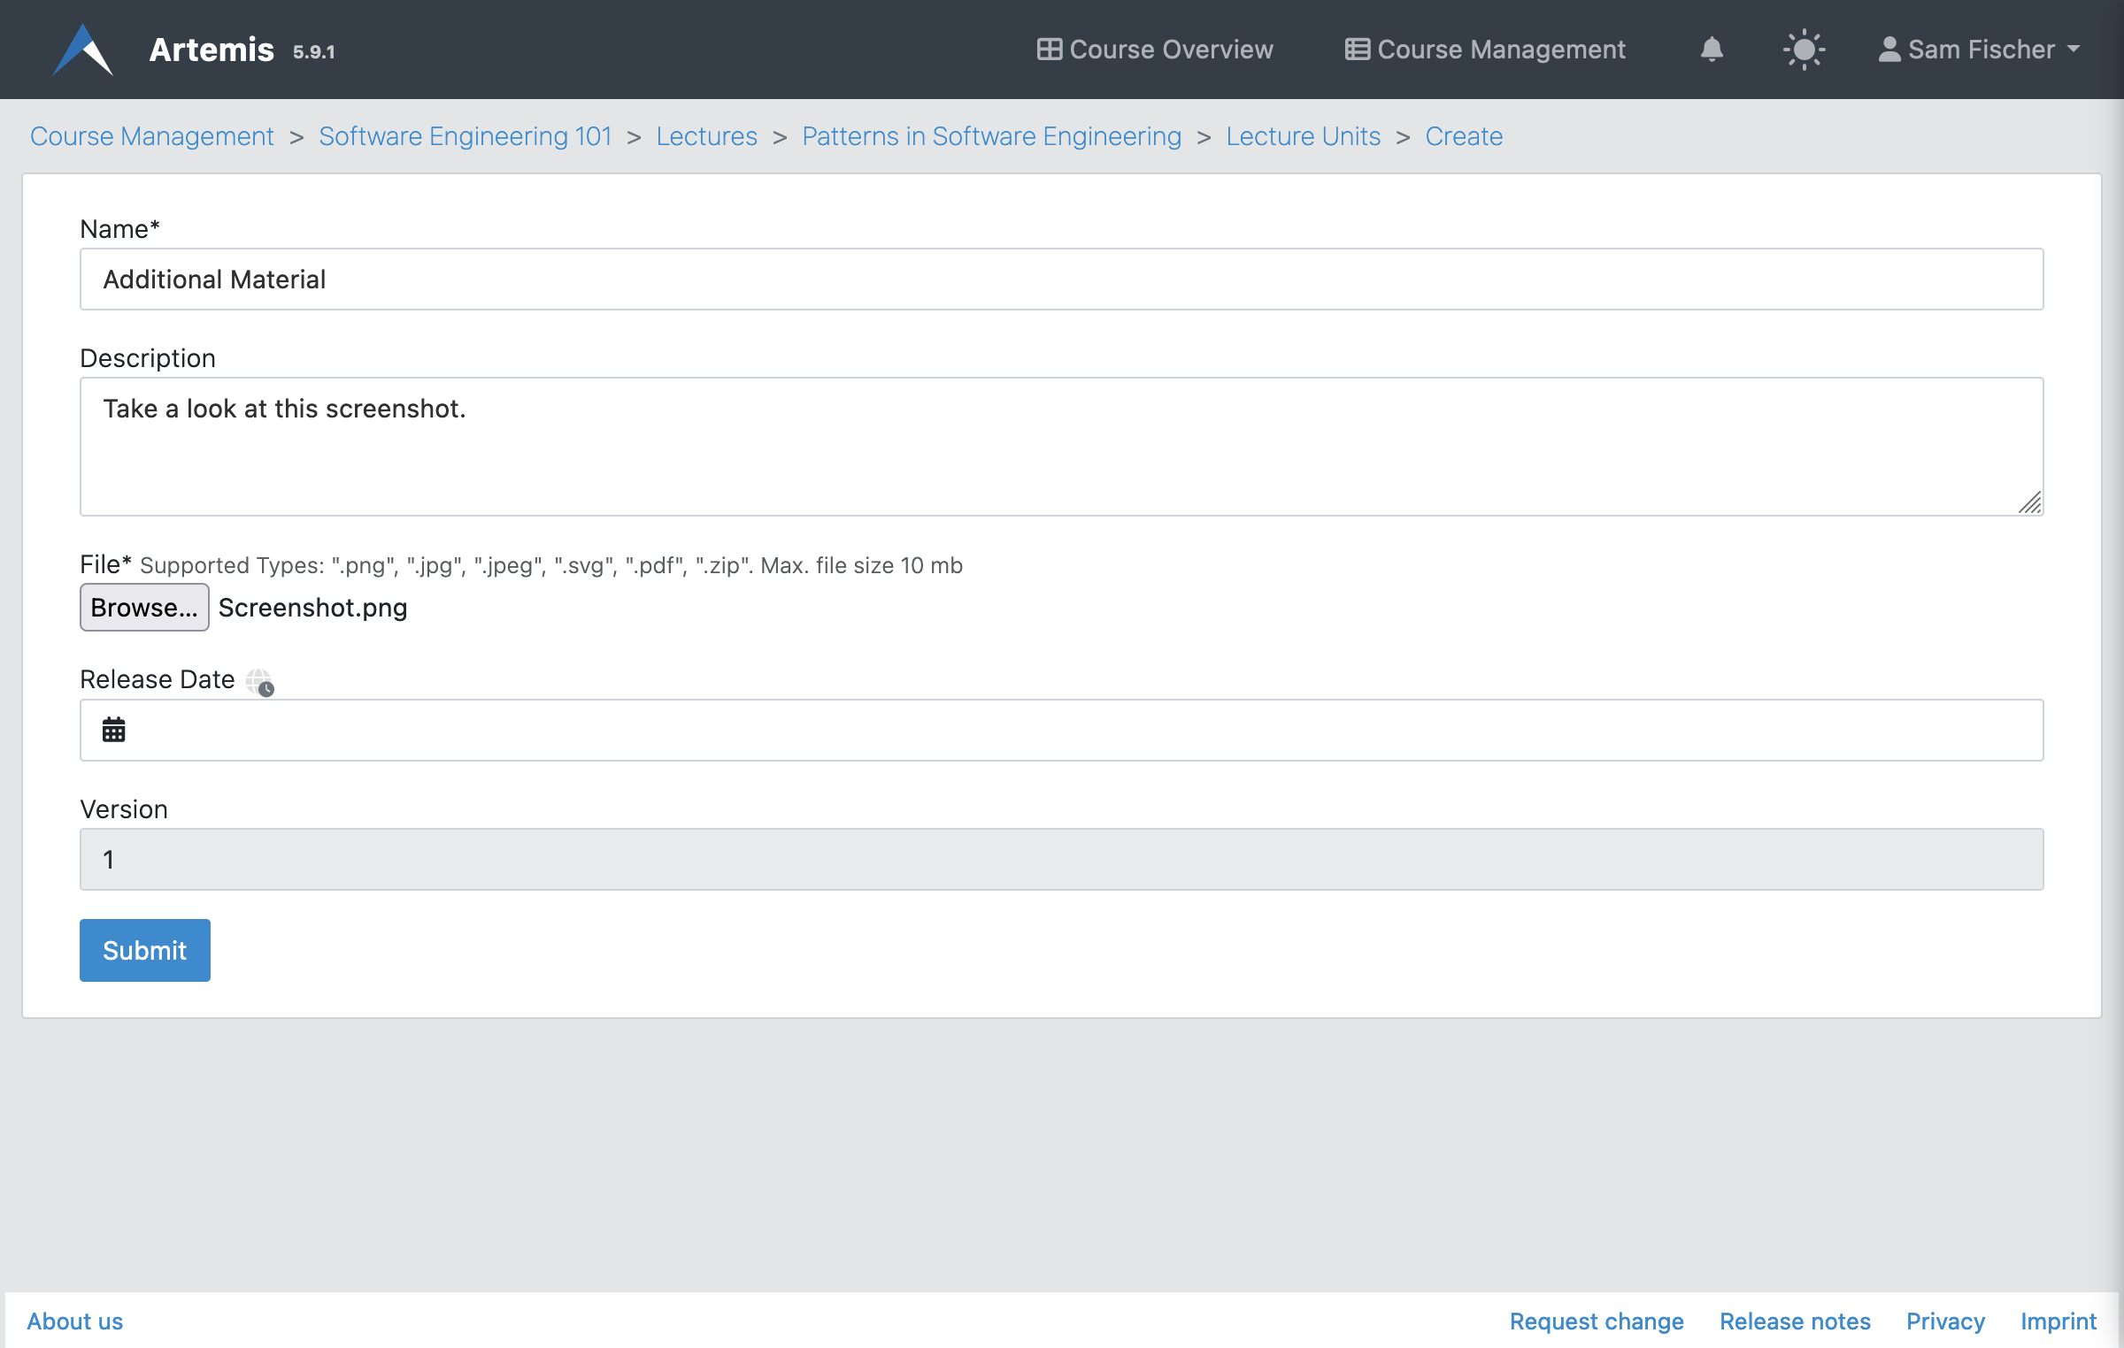Click the 5.9.1 version label
The image size is (2124, 1348).
click(314, 52)
